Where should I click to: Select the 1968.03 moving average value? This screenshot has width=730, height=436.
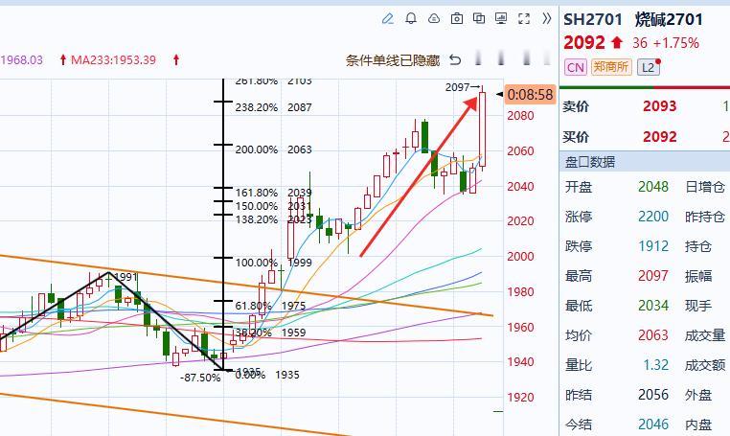[x=21, y=60]
